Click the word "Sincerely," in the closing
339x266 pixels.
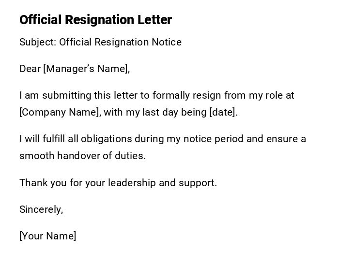(x=41, y=209)
